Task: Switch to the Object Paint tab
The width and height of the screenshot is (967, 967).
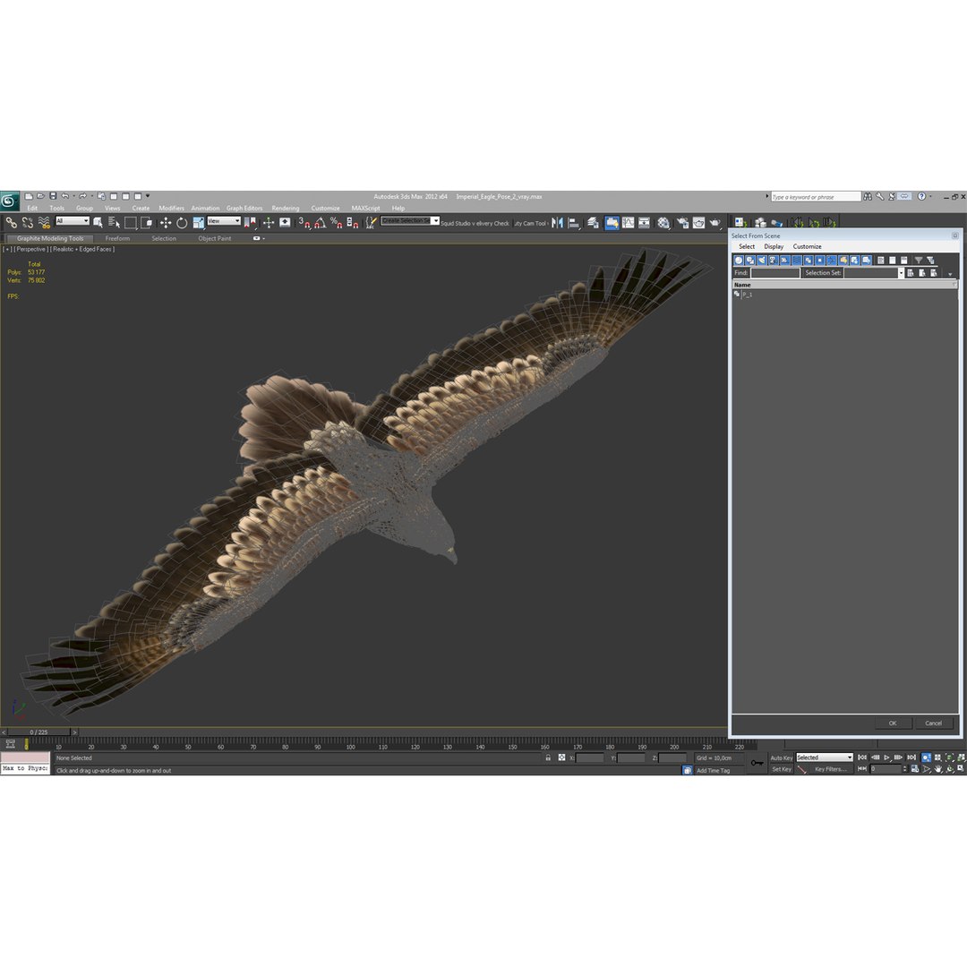Action: click(215, 238)
